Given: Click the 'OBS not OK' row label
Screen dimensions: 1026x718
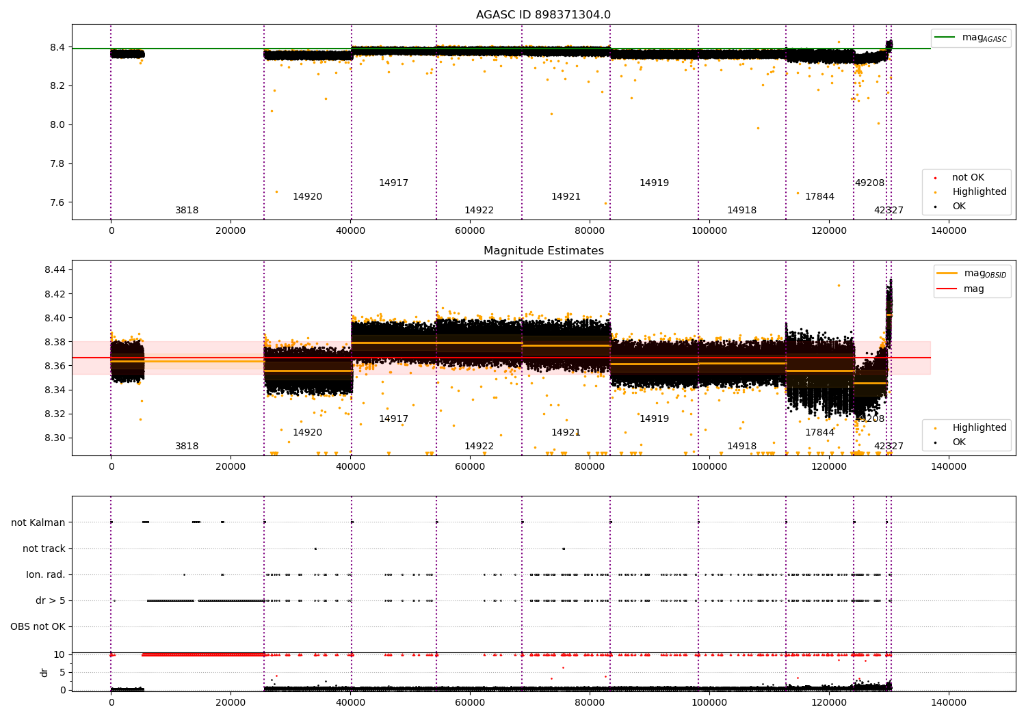Looking at the screenshot, I should click(x=38, y=626).
